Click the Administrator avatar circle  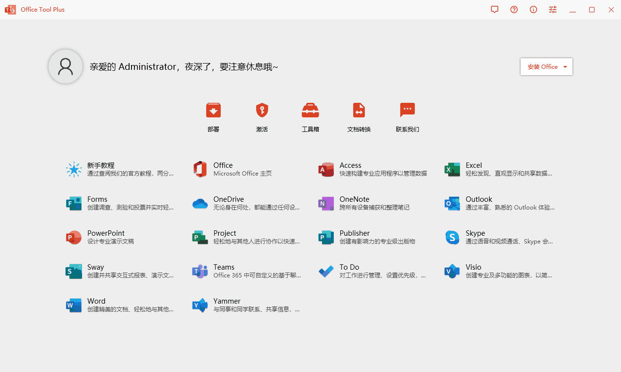65,66
